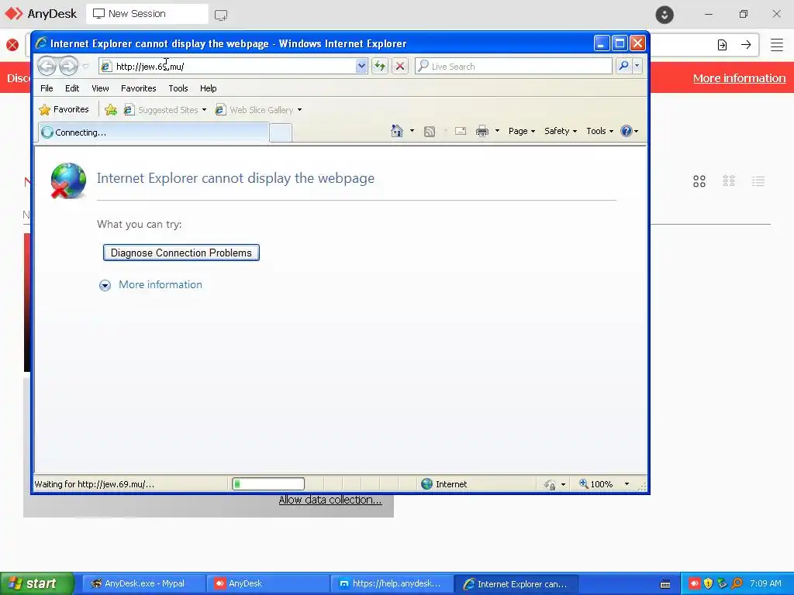Switch to Internet Explorer taskbar item

tap(516, 584)
